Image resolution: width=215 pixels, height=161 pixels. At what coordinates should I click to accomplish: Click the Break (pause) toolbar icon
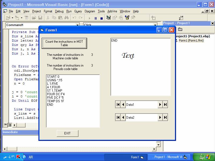coord(96,18)
